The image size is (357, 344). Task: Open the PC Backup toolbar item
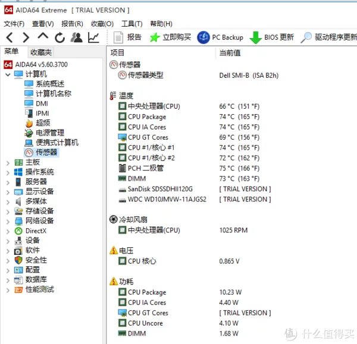(x=220, y=37)
